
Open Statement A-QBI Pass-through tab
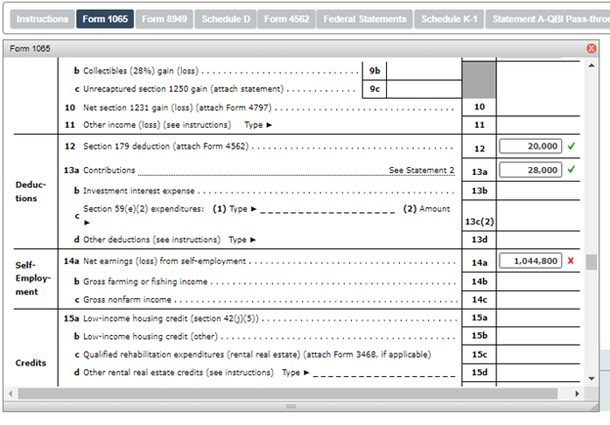click(547, 20)
